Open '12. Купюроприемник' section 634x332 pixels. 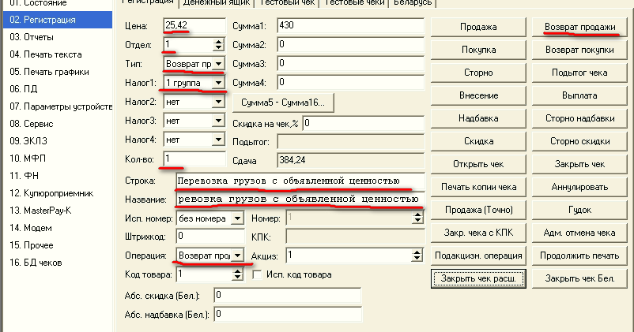coord(58,193)
